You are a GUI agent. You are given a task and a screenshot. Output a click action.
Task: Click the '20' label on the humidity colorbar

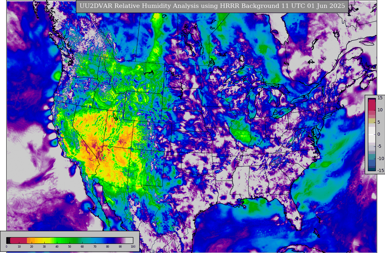(32, 247)
